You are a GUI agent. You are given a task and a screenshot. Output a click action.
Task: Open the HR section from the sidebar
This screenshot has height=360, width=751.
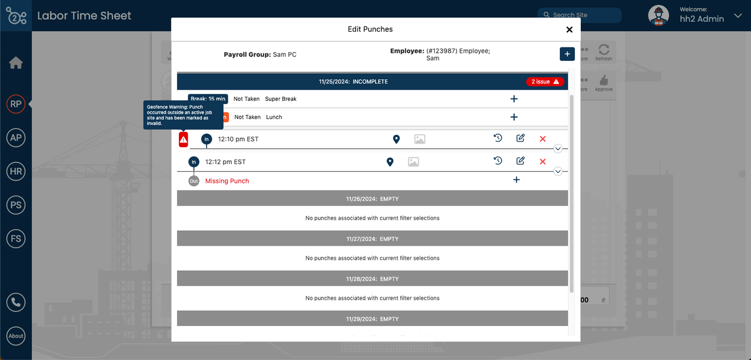[16, 171]
